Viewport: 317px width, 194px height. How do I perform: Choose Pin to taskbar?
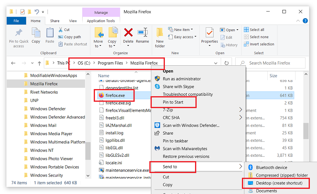click(176, 141)
